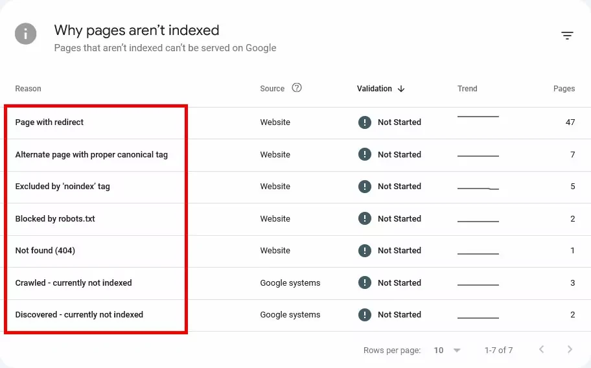
Task: Click the Source help question mark icon
Action: pos(297,88)
